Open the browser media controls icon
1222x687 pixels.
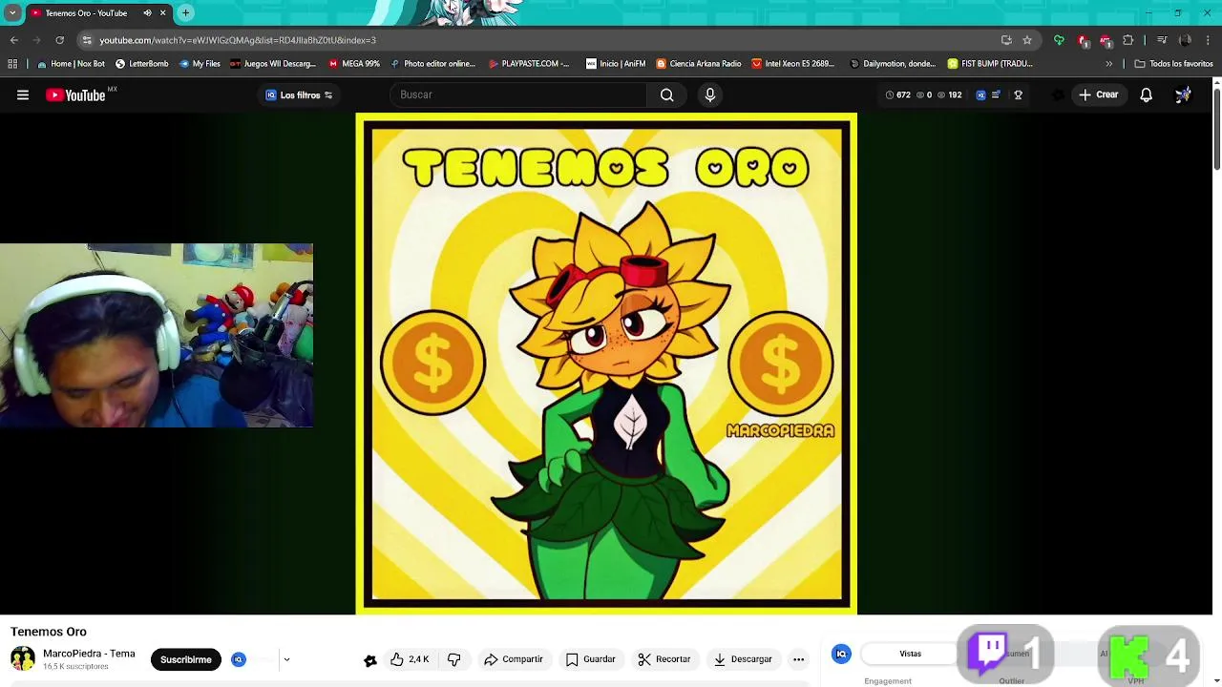tap(1162, 40)
